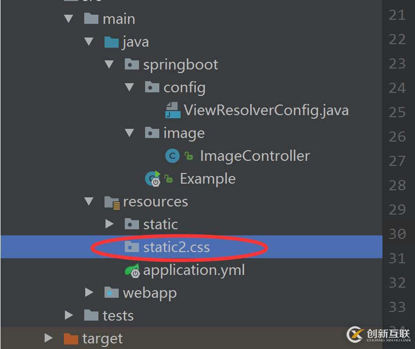The image size is (415, 349).
Task: Click the application.yml Spring leaf icon
Action: click(x=132, y=270)
